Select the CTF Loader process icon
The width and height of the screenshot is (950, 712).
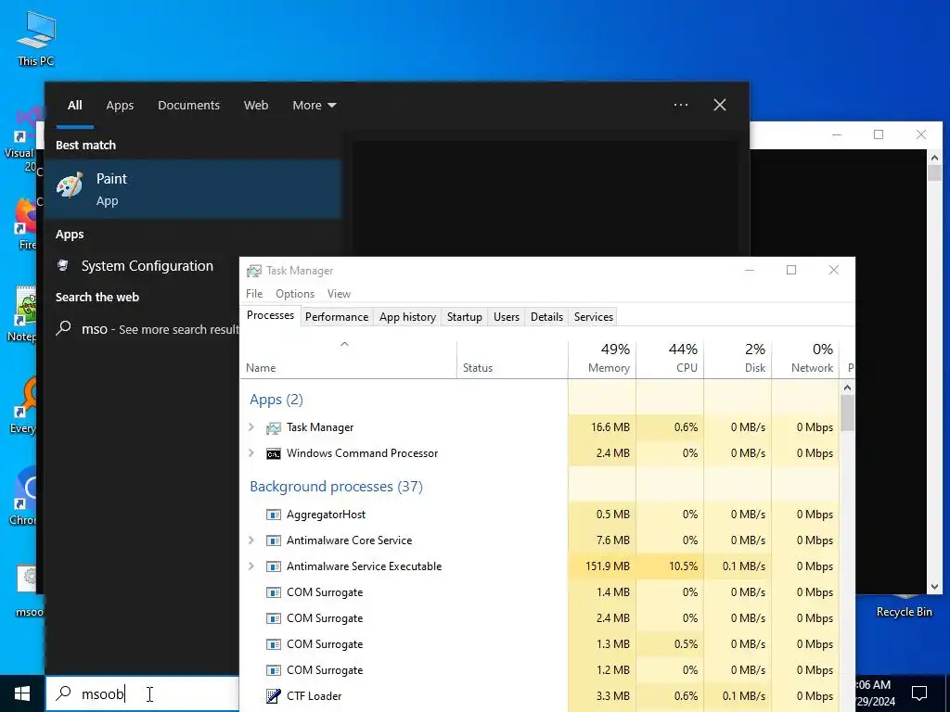coord(274,696)
